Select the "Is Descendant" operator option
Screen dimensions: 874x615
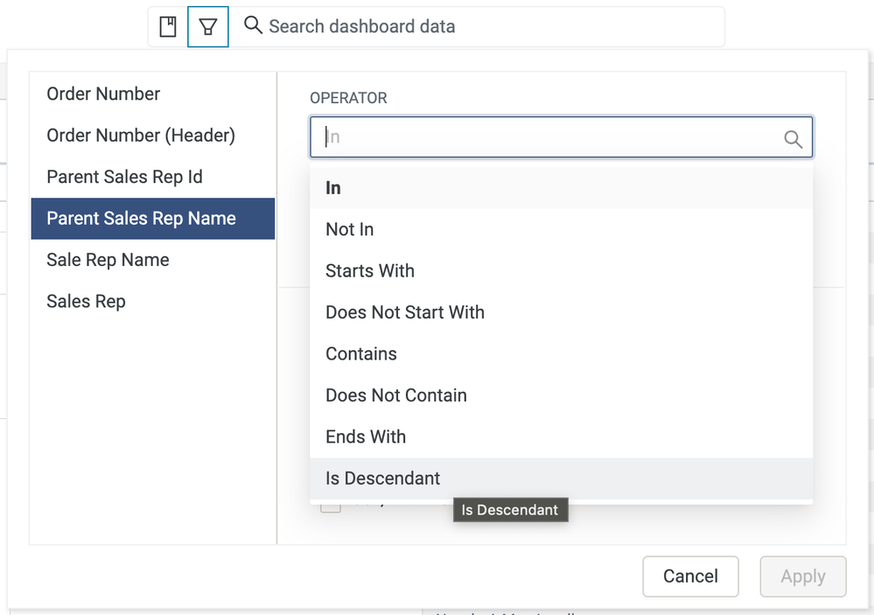383,479
